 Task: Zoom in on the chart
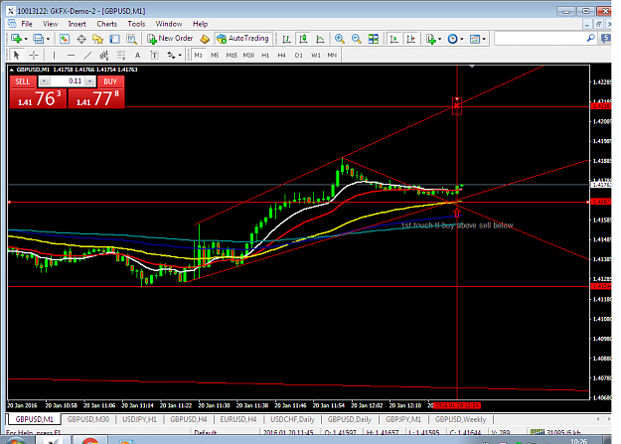point(340,39)
